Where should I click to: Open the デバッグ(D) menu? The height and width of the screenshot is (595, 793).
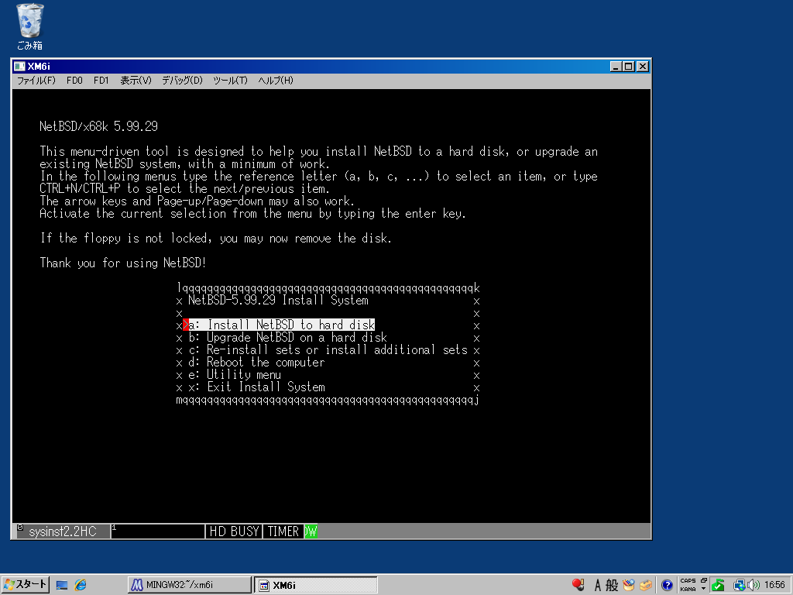point(182,81)
